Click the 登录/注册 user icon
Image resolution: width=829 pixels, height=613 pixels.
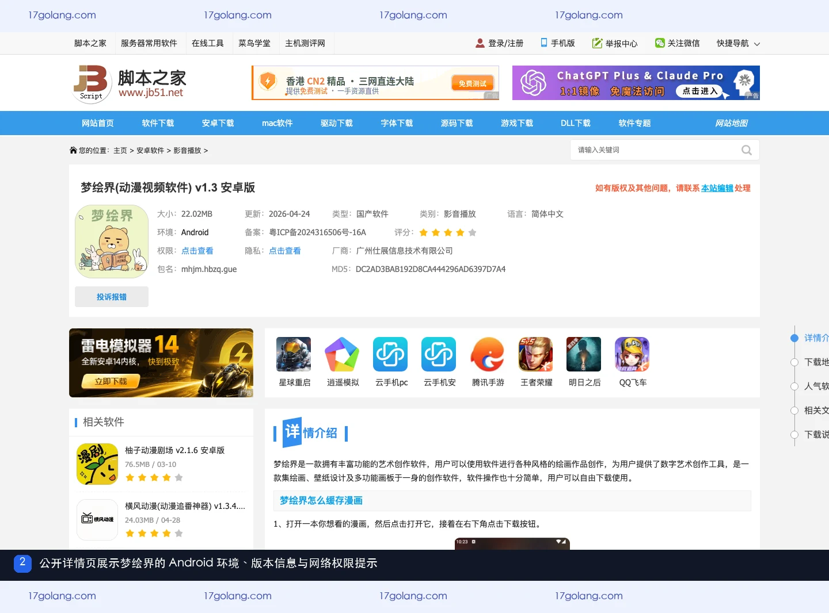[x=480, y=43]
